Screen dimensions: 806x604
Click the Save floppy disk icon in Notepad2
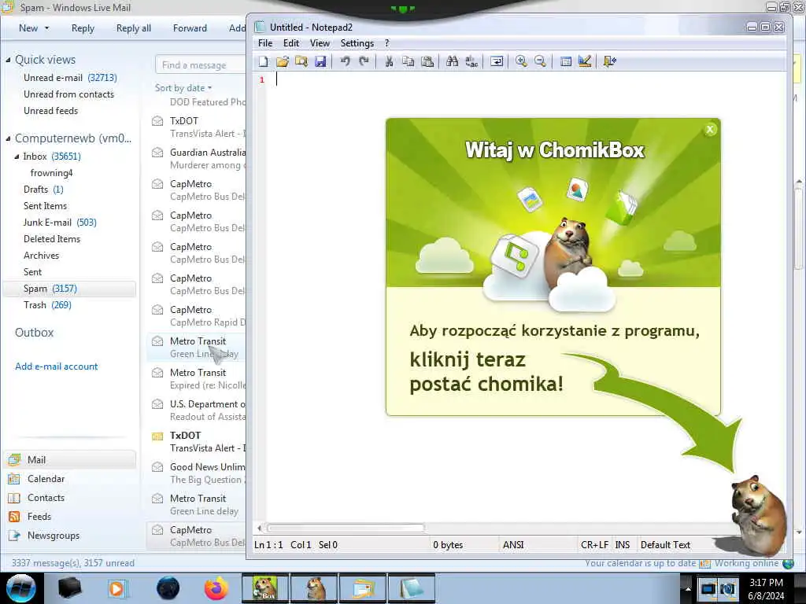click(x=320, y=61)
